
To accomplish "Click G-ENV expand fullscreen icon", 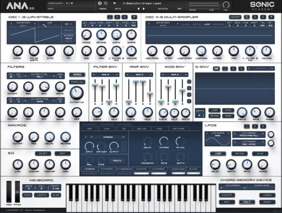I will pyautogui.click(x=216, y=69).
